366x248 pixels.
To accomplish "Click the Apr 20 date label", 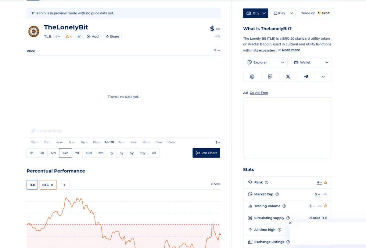I will tap(109, 142).
